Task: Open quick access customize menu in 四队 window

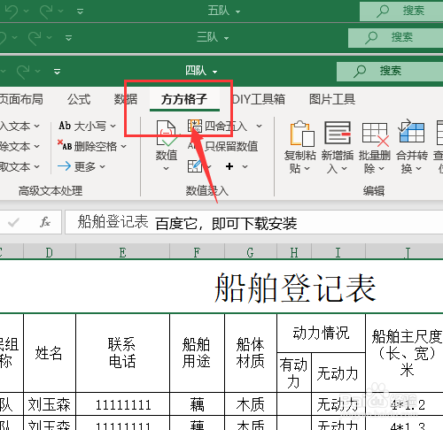Action: click(57, 72)
